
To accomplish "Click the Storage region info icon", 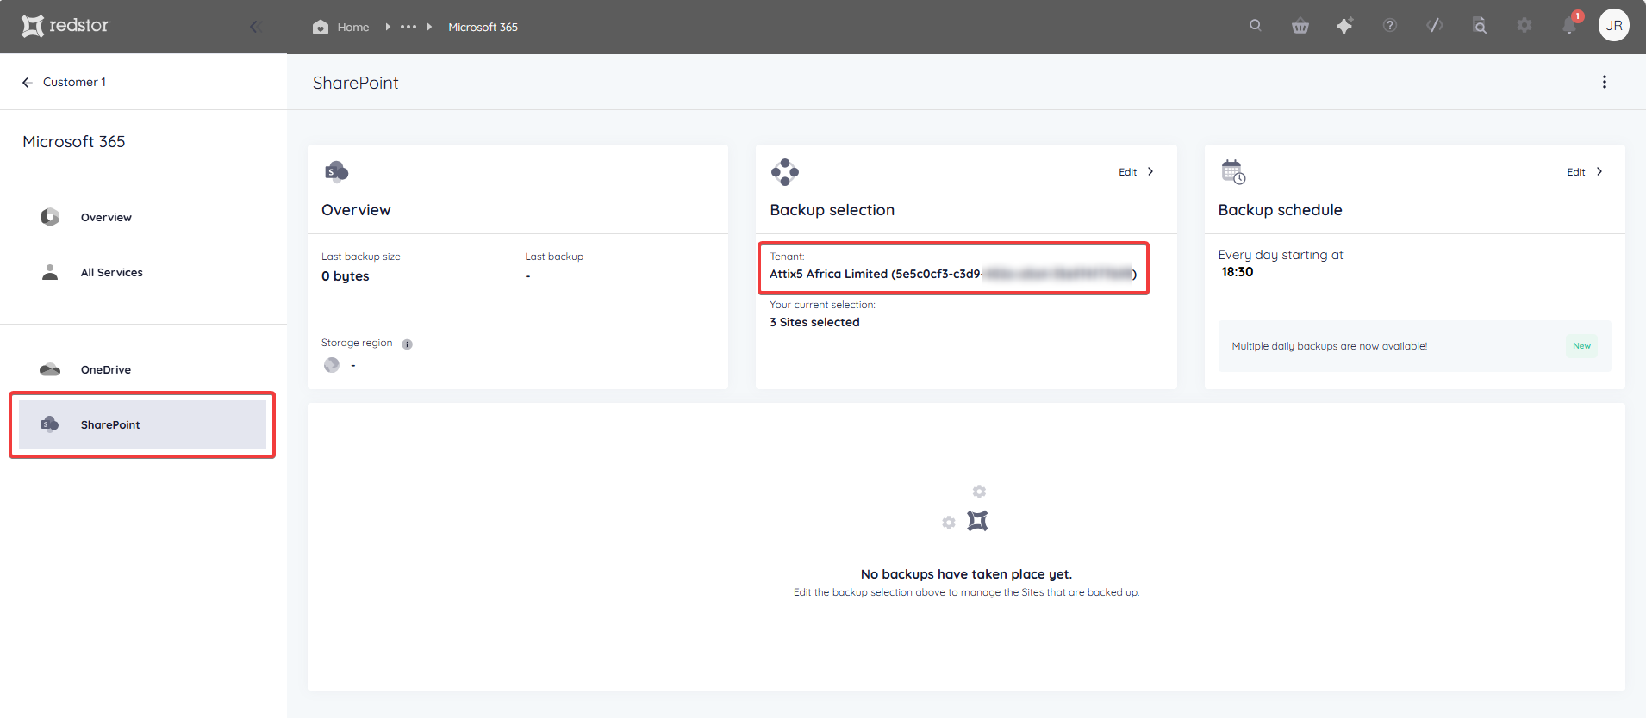I will 407,344.
